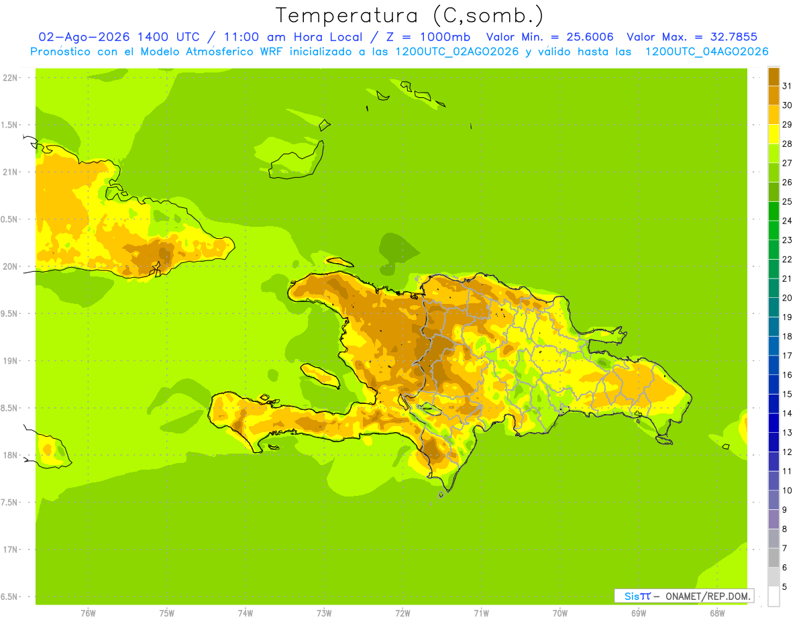This screenshot has height=622, width=805.
Task: Click the longitude label "68W"
Action: tap(717, 613)
